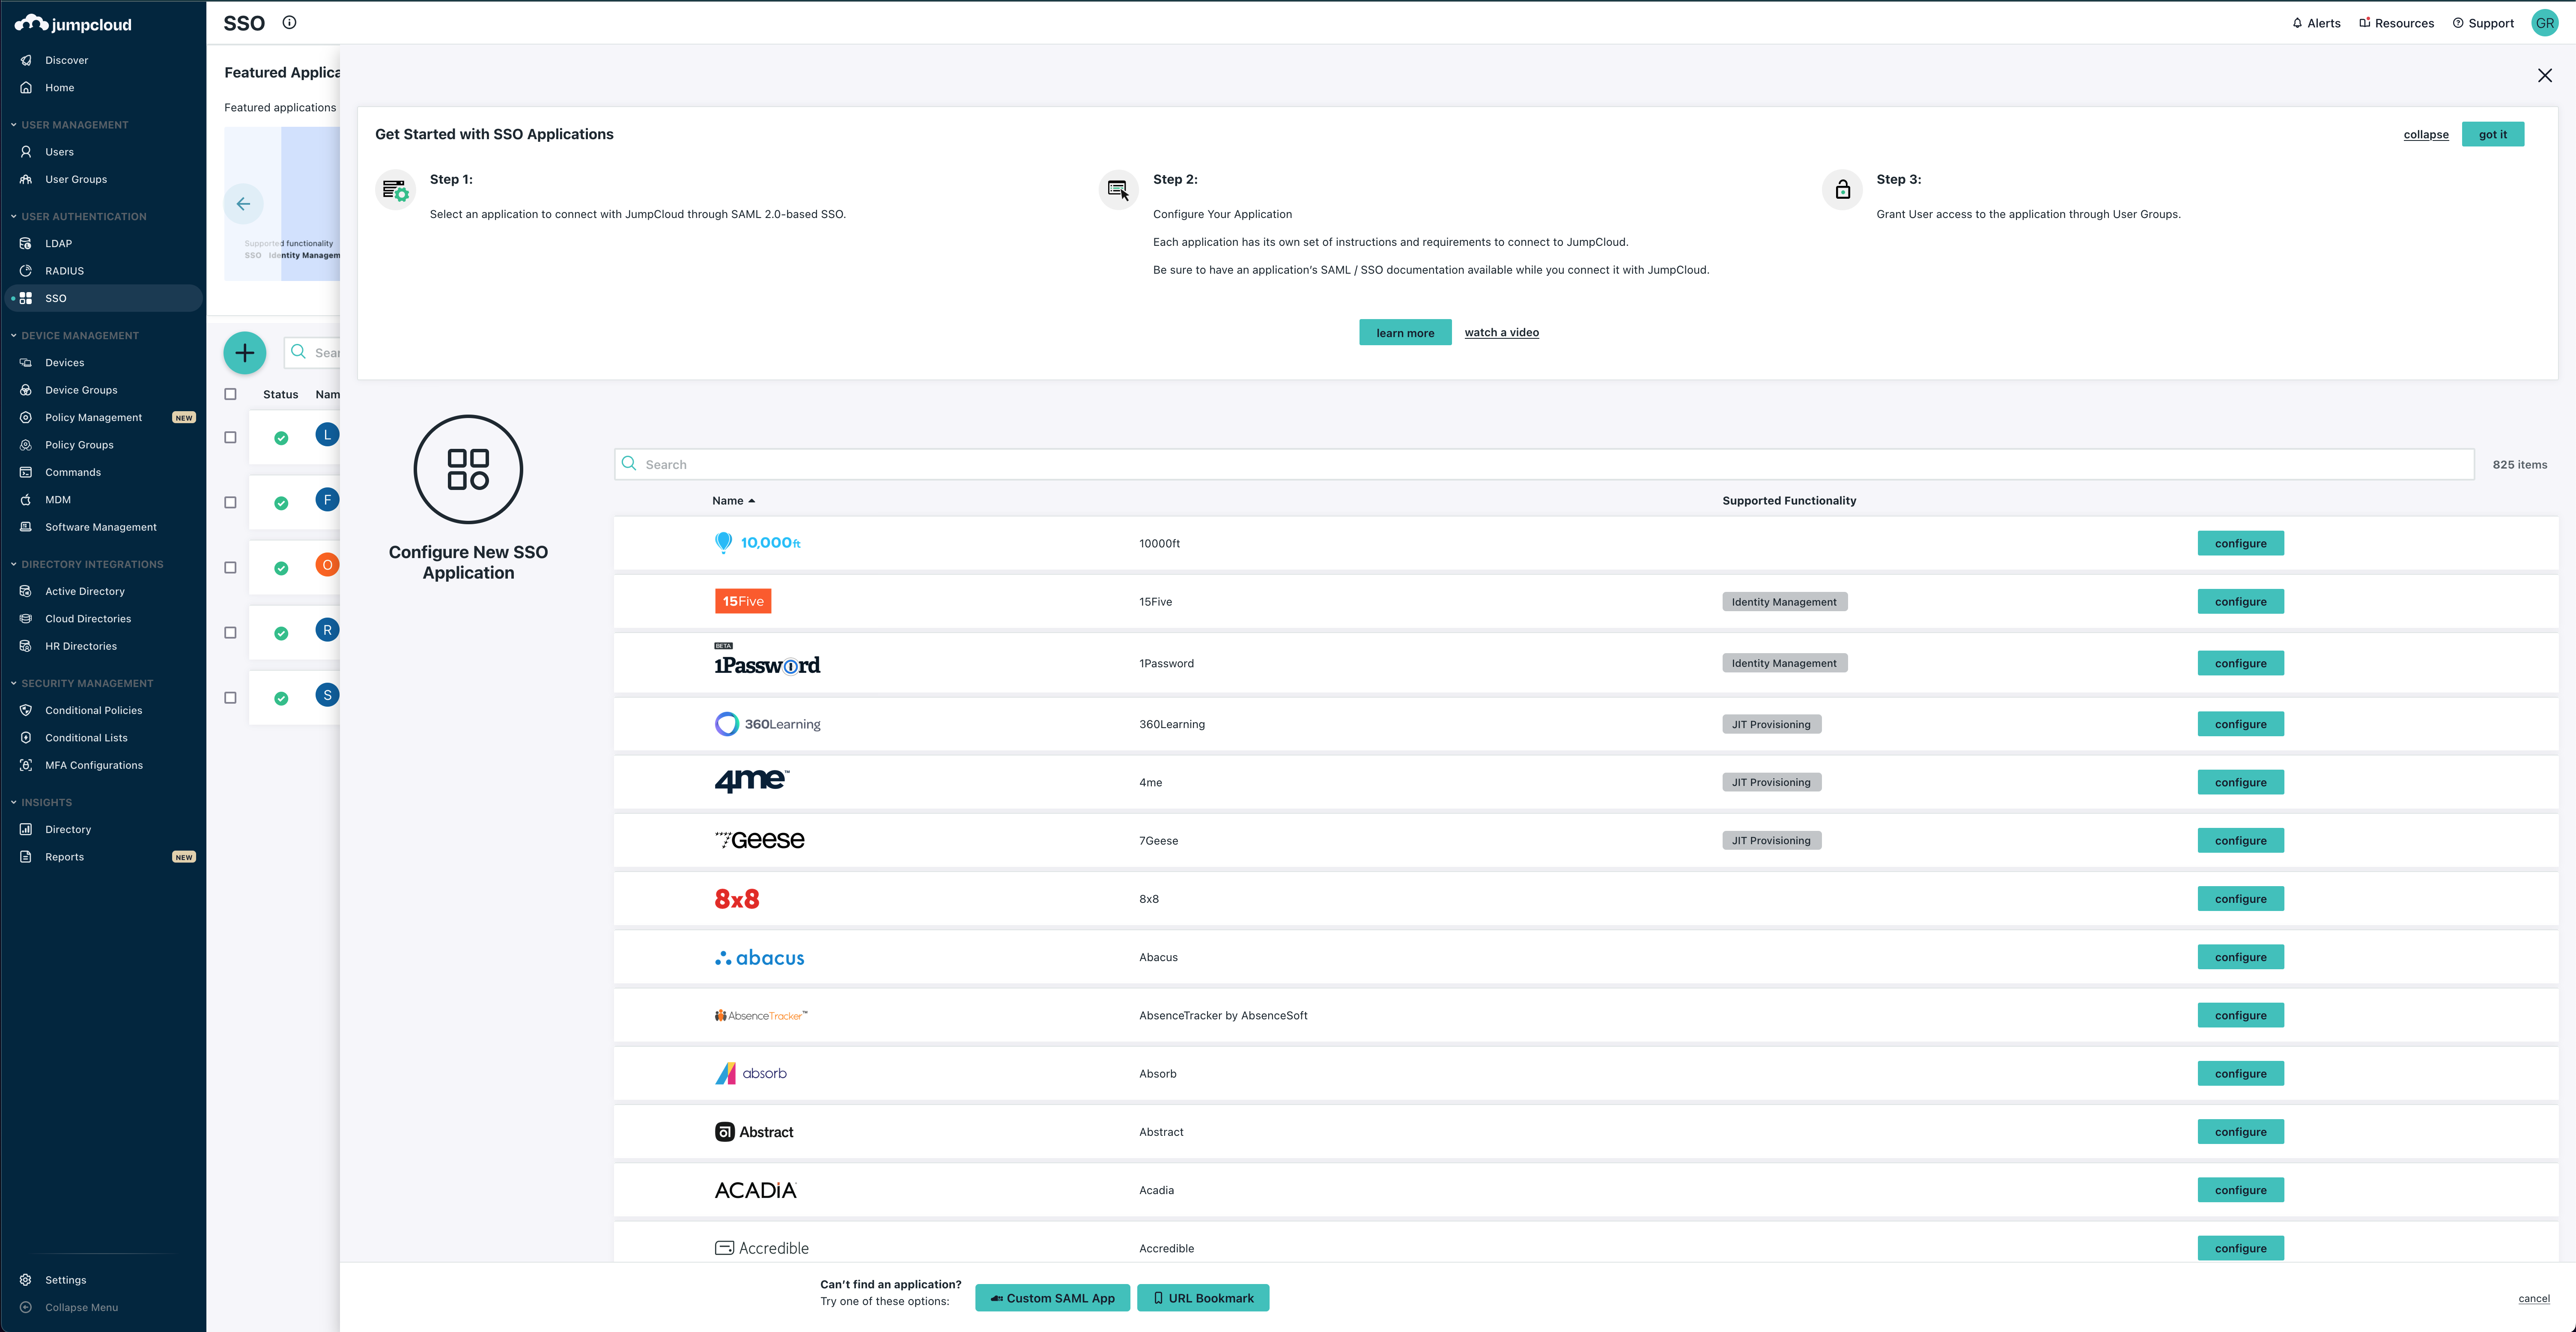The height and width of the screenshot is (1332, 2576).
Task: Configure the Accredible application
Action: [x=2240, y=1248]
